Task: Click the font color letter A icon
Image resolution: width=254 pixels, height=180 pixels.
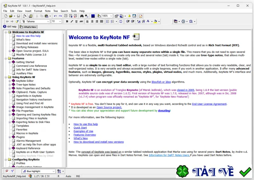Action: pyautogui.click(x=148, y=21)
